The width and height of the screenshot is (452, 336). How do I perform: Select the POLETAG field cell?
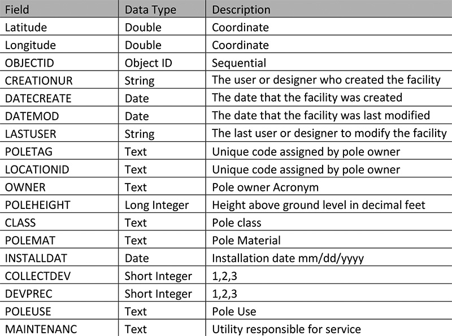coord(28,151)
